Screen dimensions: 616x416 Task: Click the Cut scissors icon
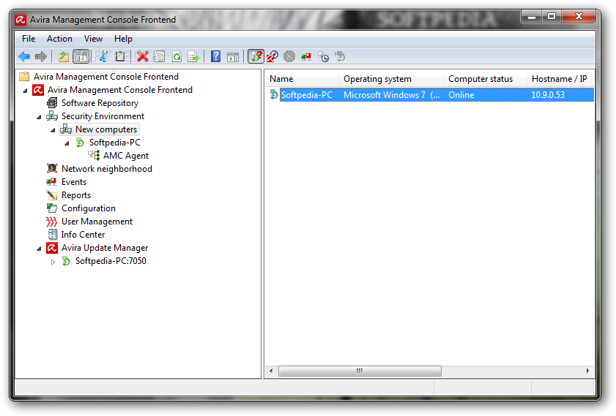(103, 57)
